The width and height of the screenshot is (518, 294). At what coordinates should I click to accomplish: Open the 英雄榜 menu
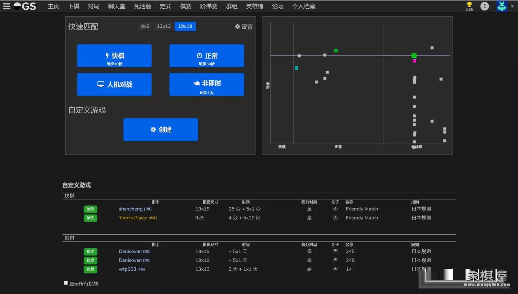coord(255,6)
